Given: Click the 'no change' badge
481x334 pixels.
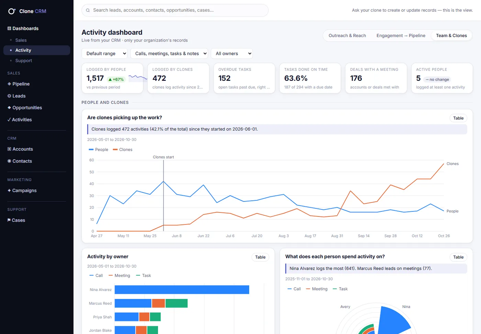Looking at the screenshot, I should pos(437,79).
